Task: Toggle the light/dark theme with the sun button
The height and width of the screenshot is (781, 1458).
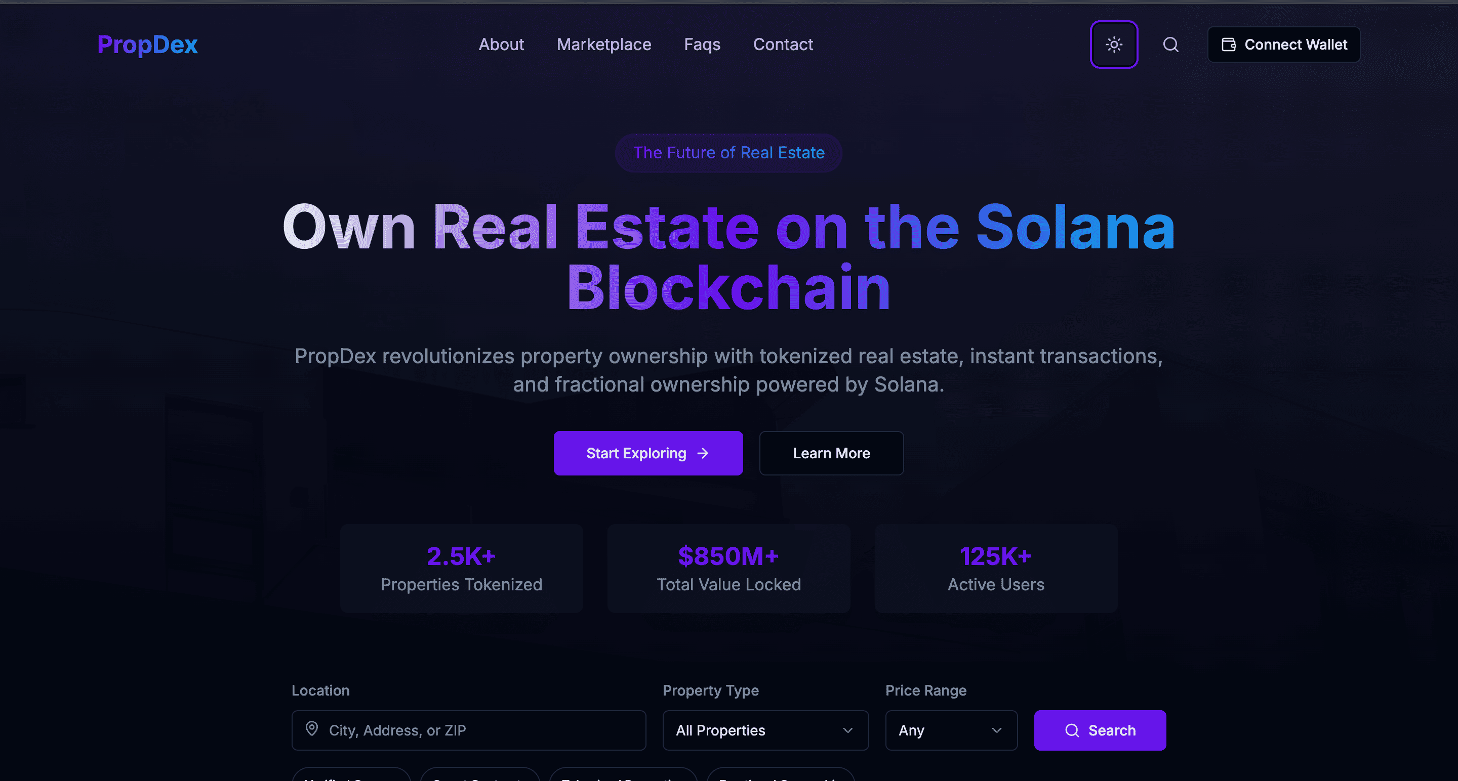Action: (1114, 45)
